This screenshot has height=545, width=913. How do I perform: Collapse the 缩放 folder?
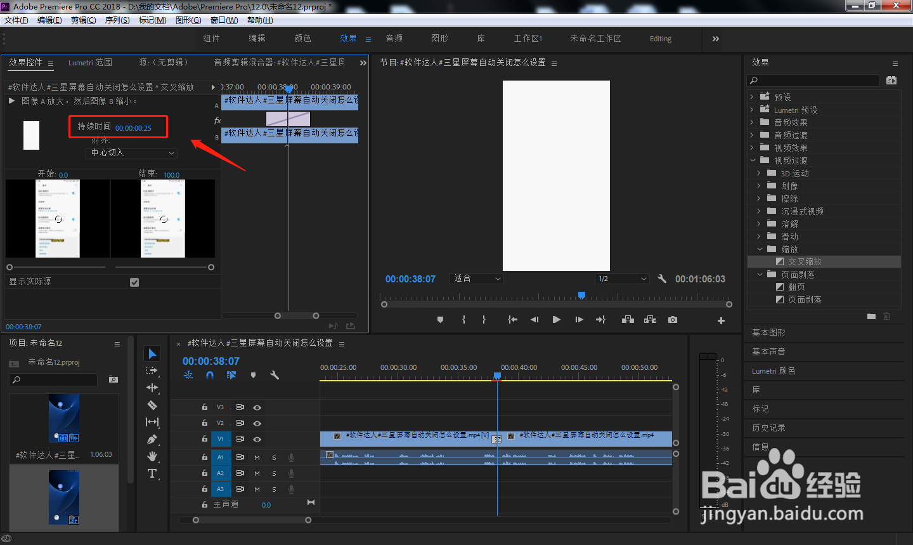(760, 249)
